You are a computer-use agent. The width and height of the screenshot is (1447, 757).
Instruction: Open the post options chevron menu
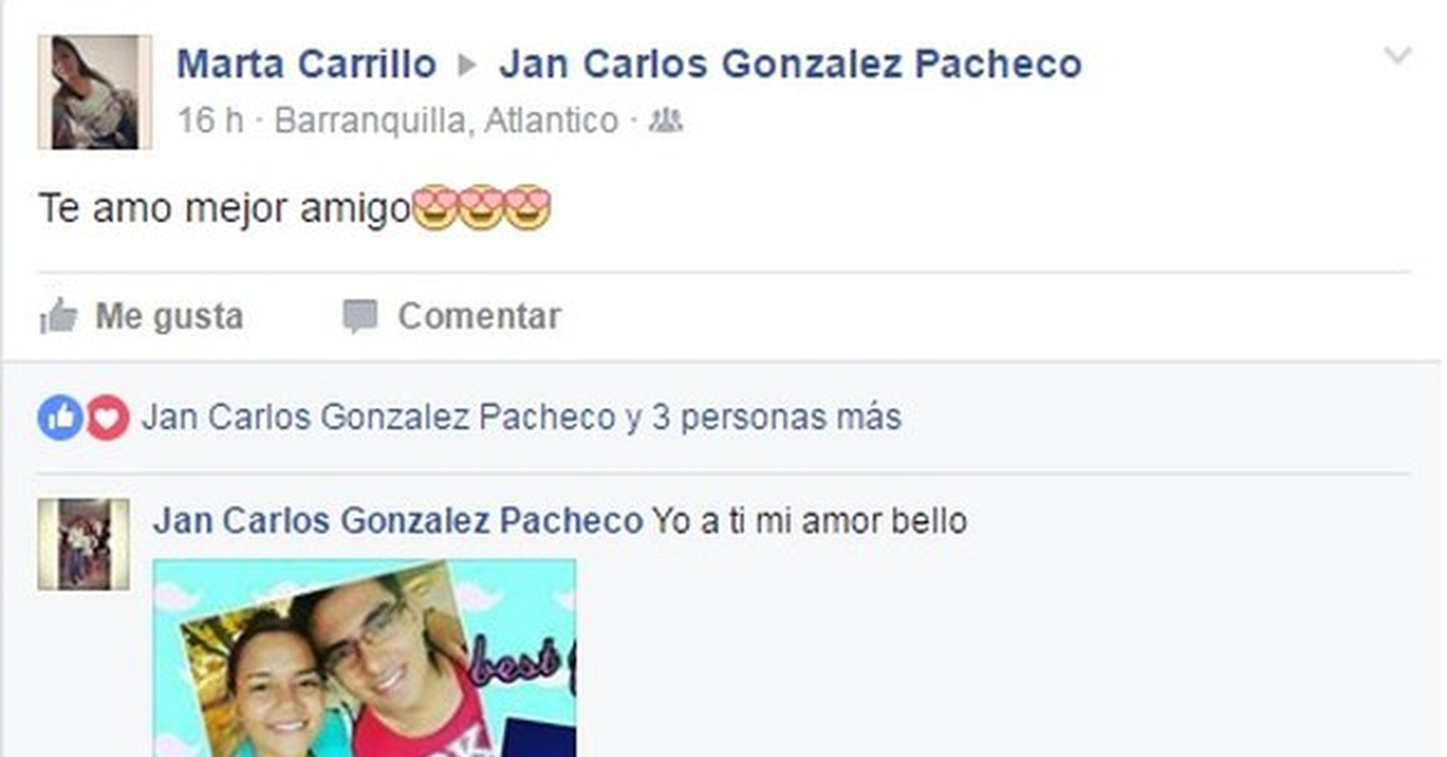point(1397,56)
